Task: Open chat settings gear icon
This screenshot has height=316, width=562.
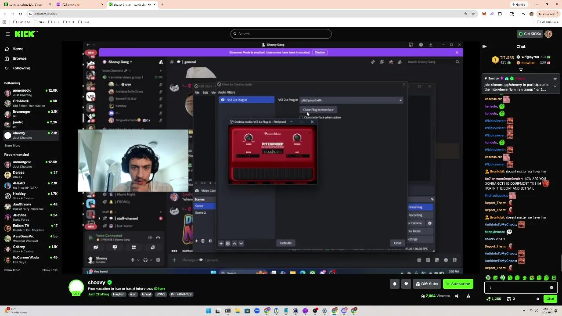Action: click(x=538, y=299)
